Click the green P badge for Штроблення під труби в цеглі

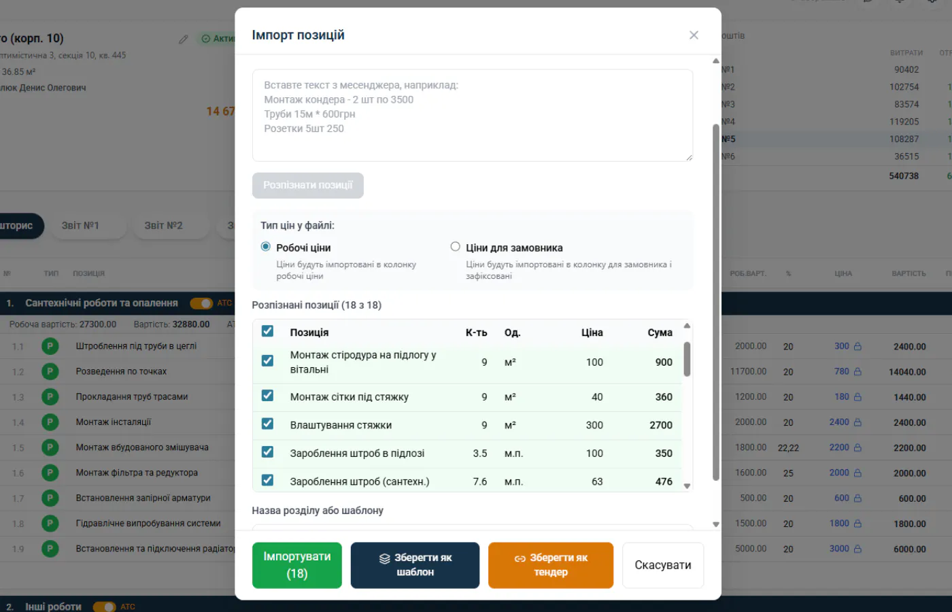click(x=50, y=347)
